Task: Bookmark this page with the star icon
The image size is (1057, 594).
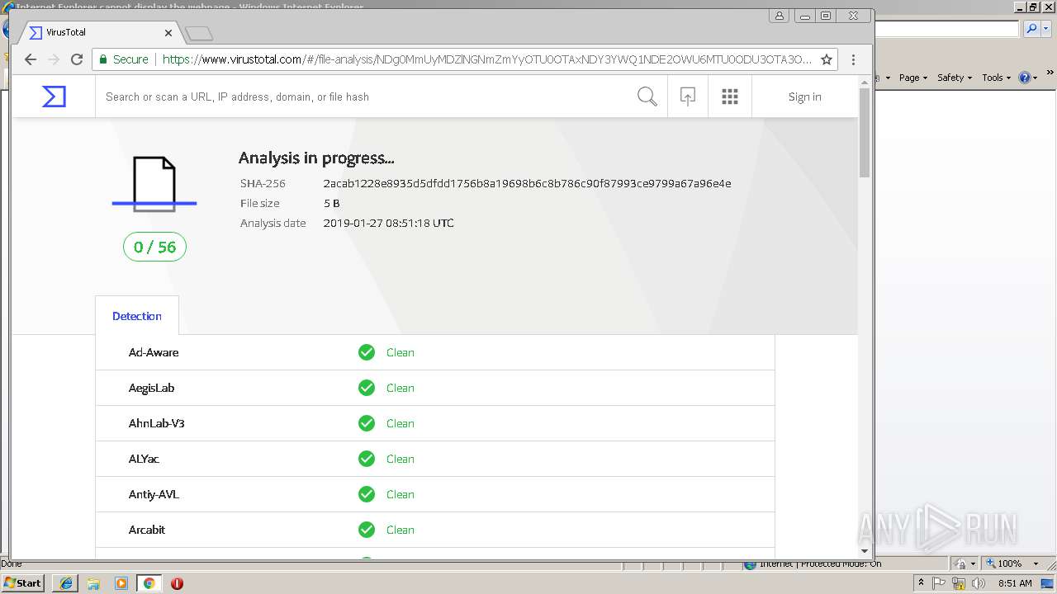Action: [x=827, y=59]
